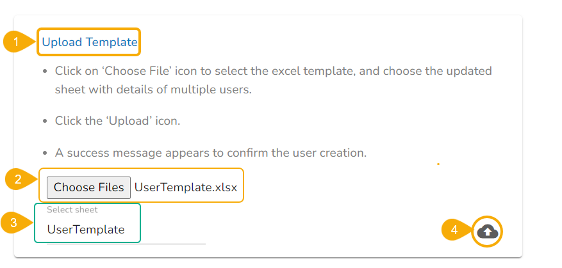This screenshot has height=268, width=562.
Task: Click the tiny orange dot above upload icon
Action: [x=438, y=164]
